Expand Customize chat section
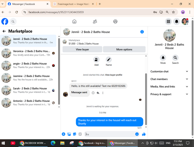The height and width of the screenshot is (147, 194). coord(169,72)
